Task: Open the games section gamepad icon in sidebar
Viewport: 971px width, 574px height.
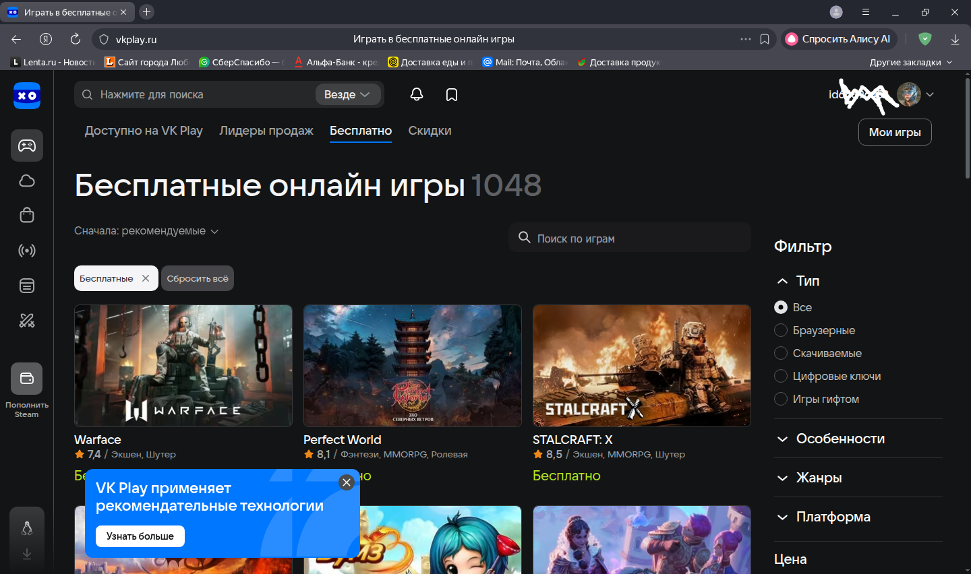Action: tap(27, 146)
